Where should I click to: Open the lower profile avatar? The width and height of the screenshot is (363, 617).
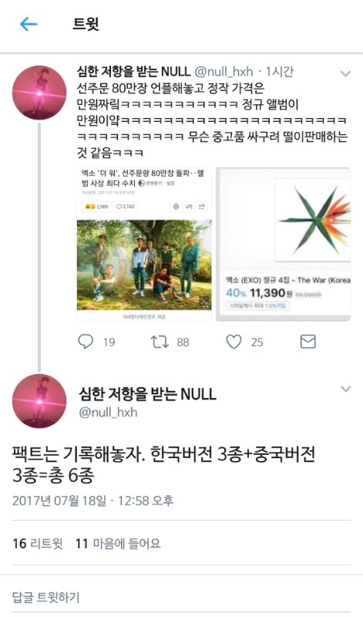39,401
